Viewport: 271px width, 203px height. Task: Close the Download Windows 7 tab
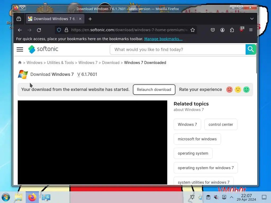click(80, 19)
